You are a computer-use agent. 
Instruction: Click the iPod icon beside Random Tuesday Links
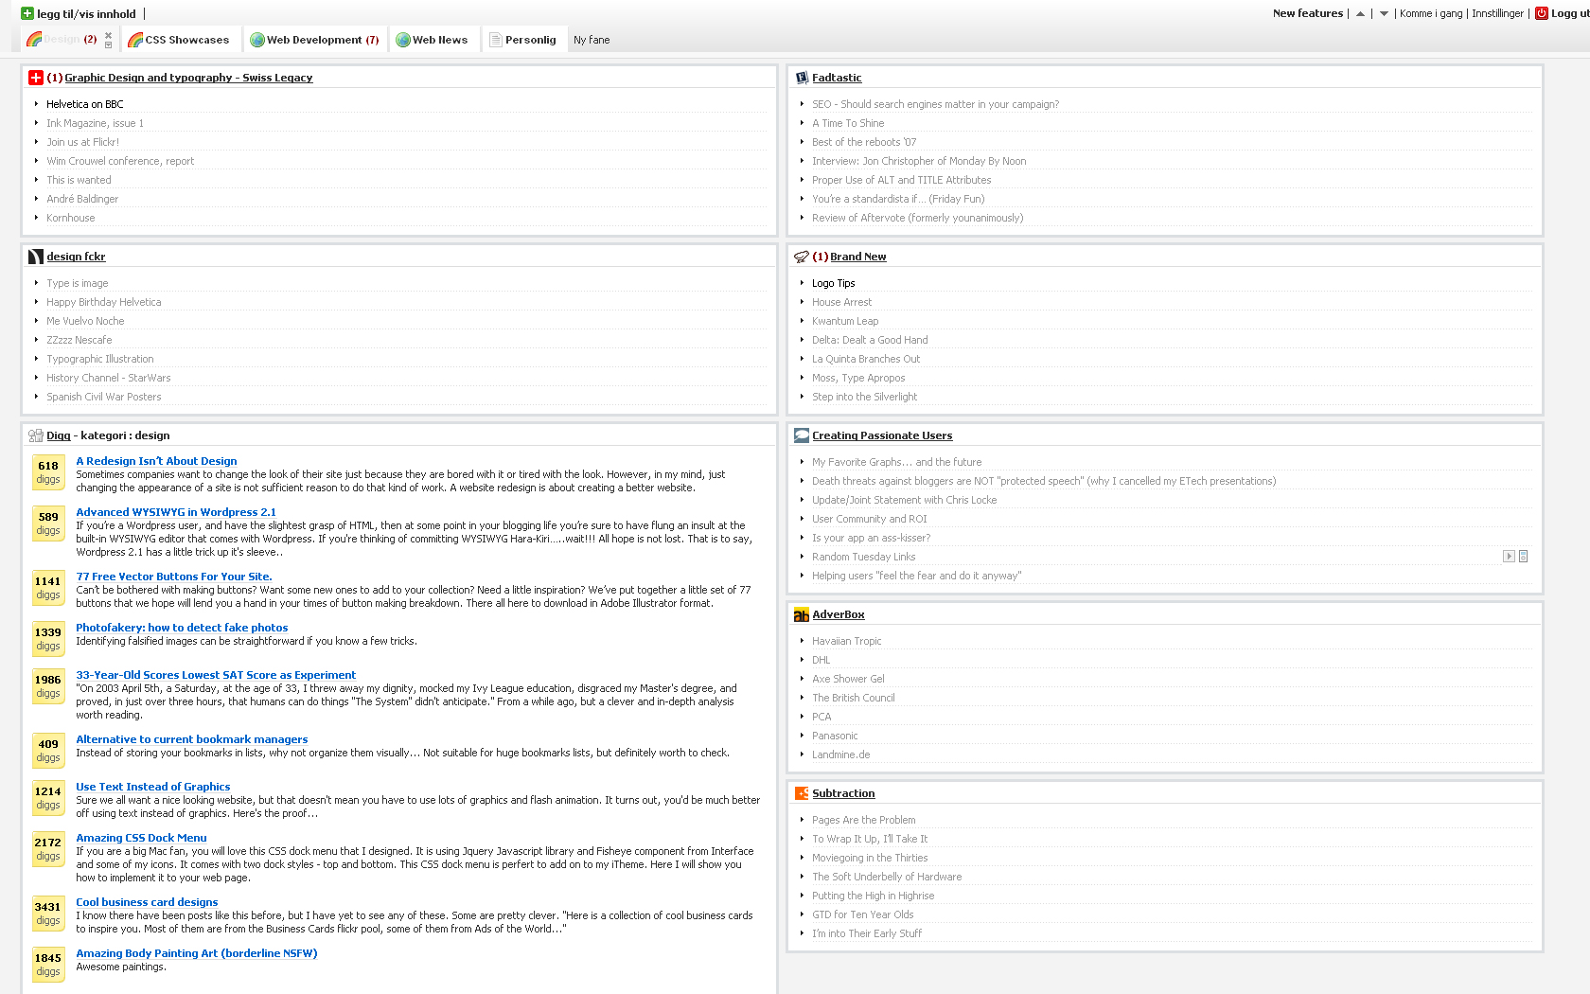pyautogui.click(x=1523, y=557)
